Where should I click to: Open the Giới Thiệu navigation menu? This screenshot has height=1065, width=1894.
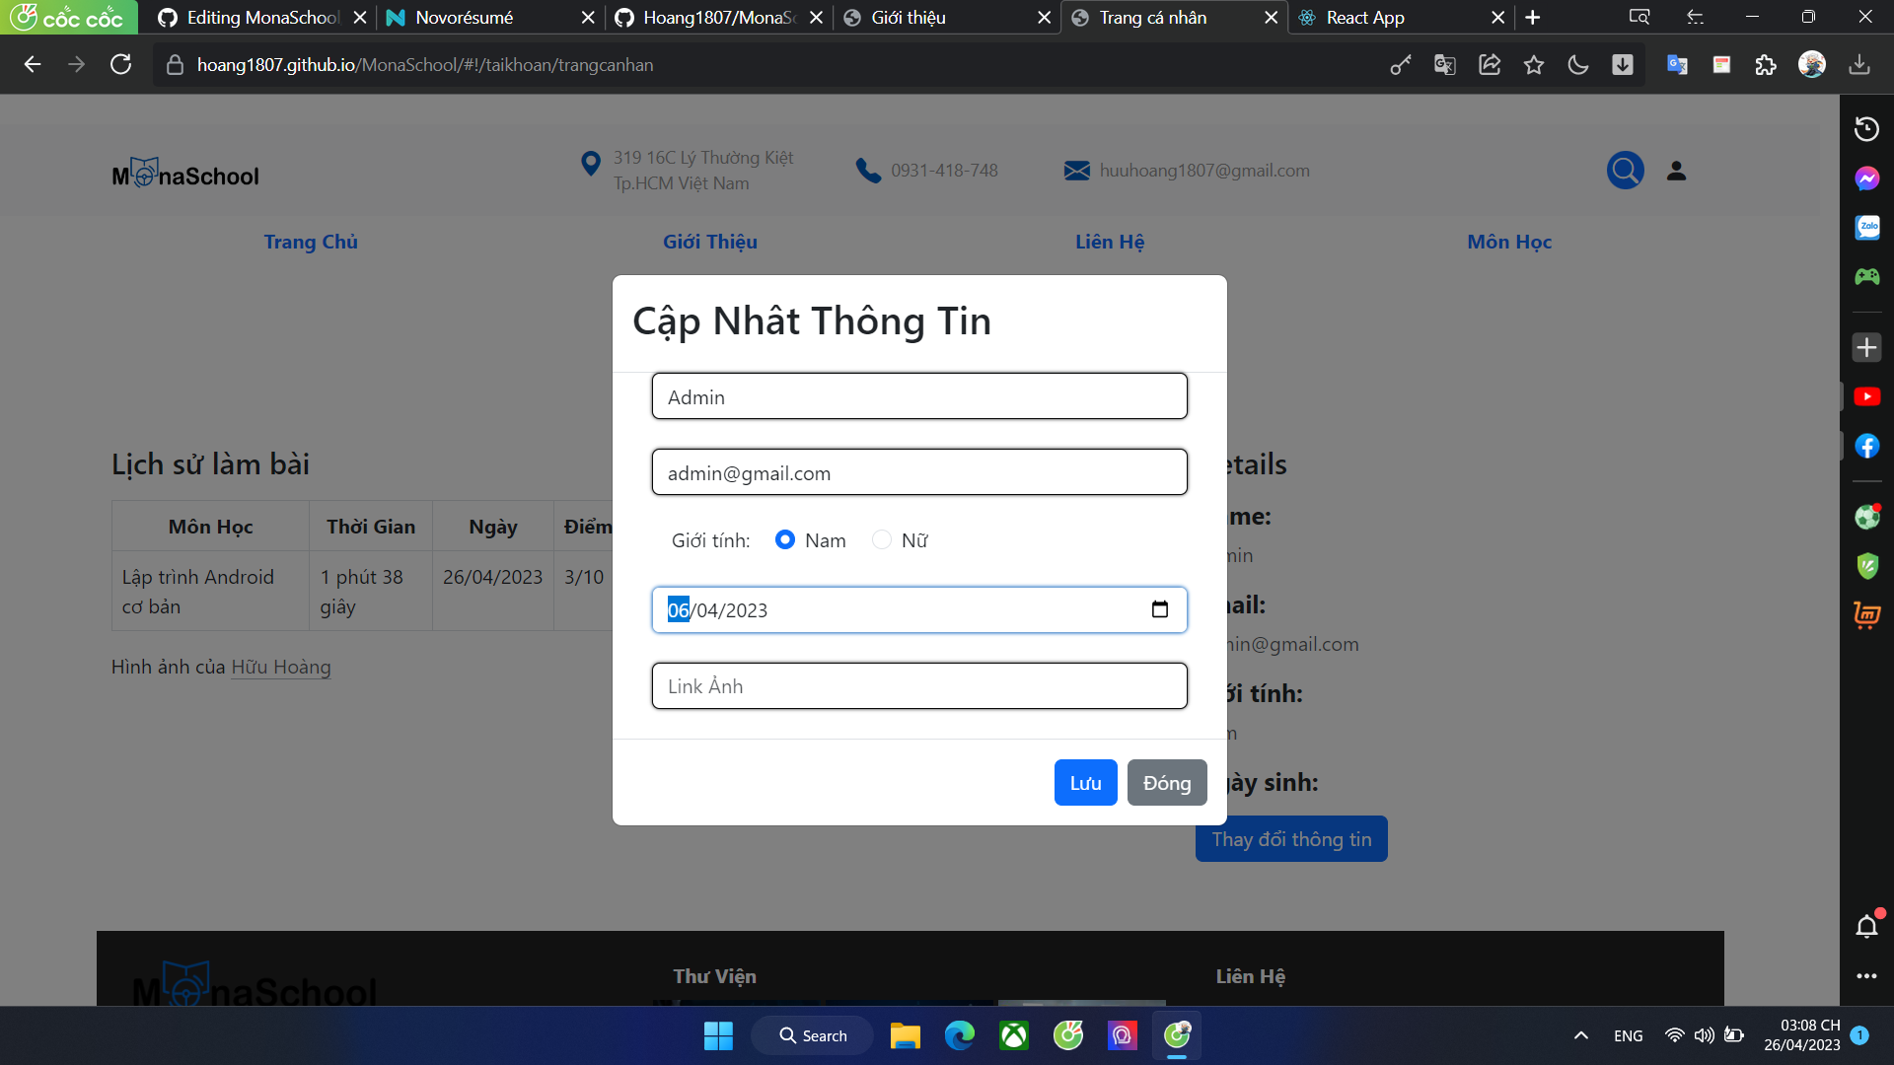[x=709, y=242]
